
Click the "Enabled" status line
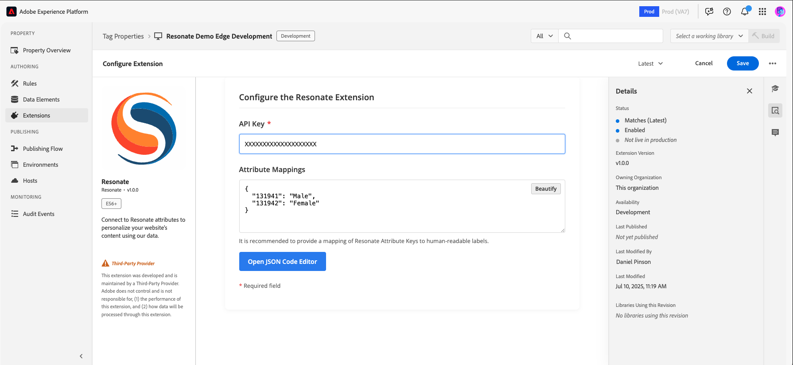tap(635, 130)
